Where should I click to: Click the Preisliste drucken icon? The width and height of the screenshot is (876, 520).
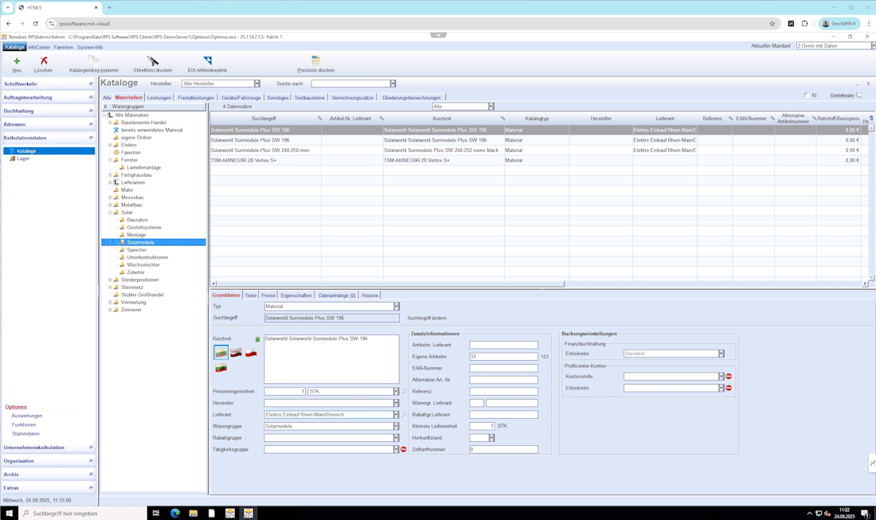point(316,61)
